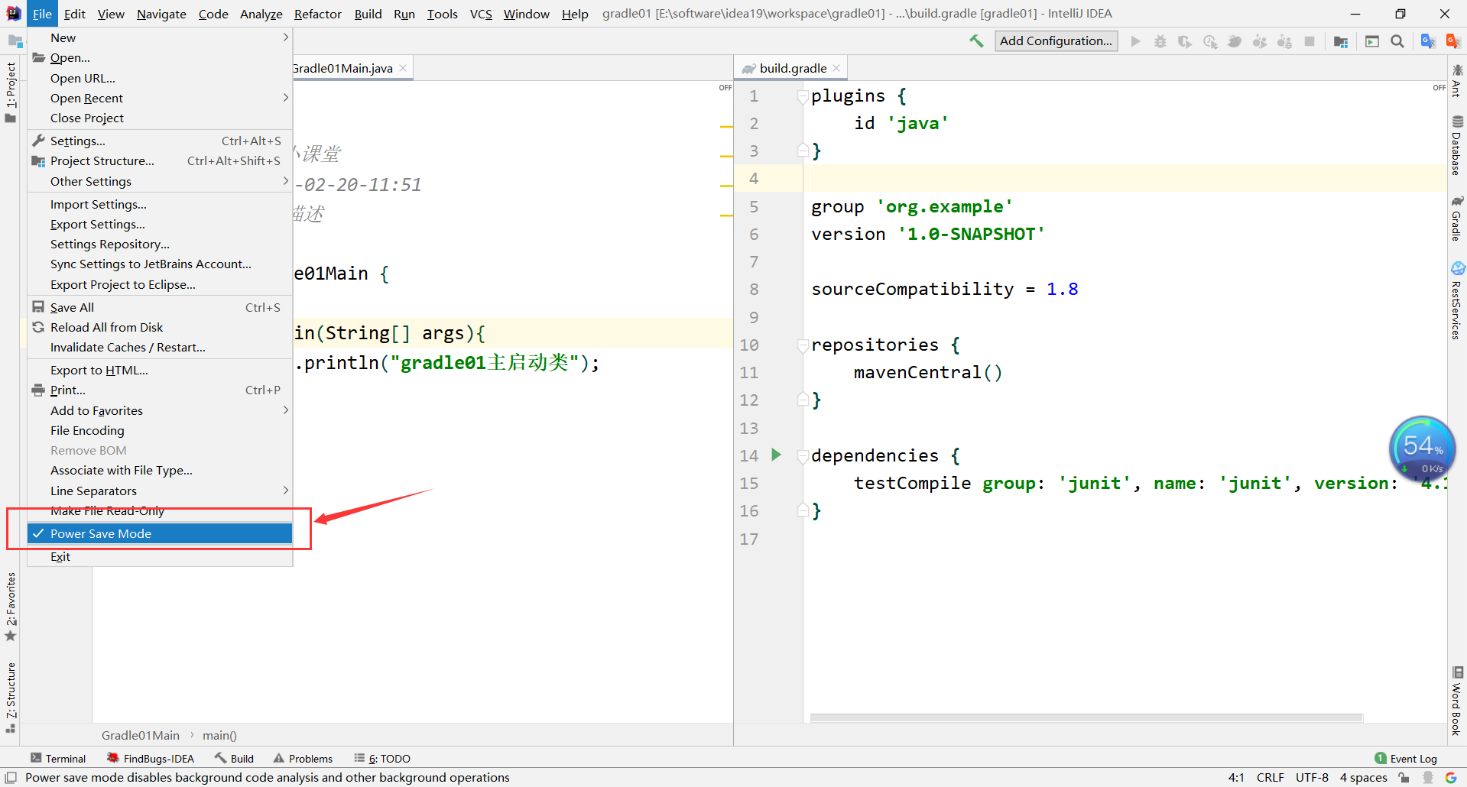The height and width of the screenshot is (787, 1467).
Task: Open the Terminal tool window
Action: [x=58, y=758]
